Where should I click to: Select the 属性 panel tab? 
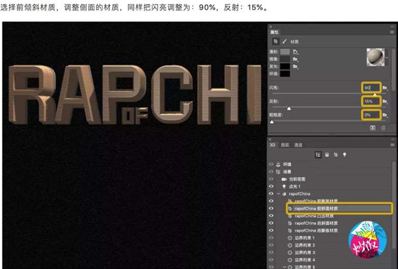point(274,32)
